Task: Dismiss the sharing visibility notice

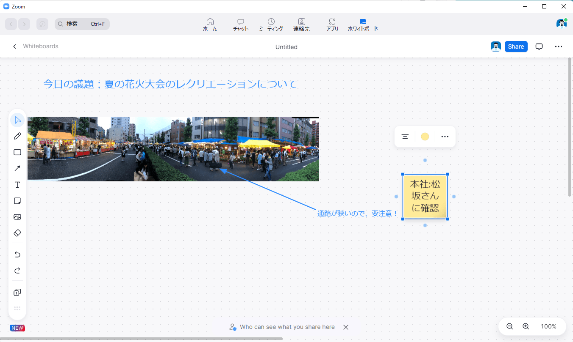Action: (346, 327)
